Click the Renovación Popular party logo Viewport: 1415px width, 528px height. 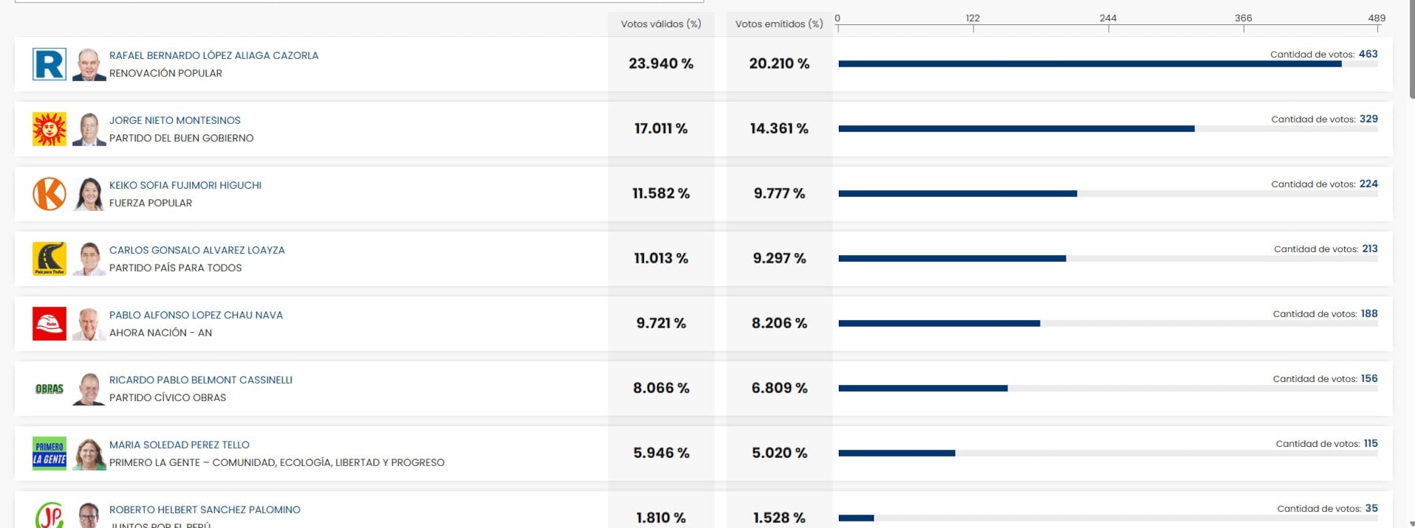[49, 64]
